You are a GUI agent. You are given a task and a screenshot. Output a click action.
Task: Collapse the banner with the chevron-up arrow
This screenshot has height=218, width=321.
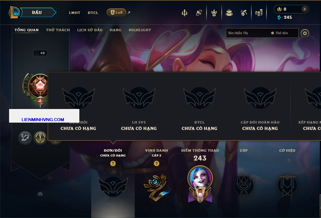click(x=40, y=194)
